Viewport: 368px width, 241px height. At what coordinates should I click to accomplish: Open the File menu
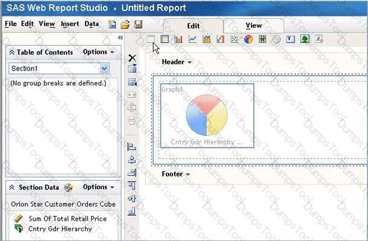[11, 24]
